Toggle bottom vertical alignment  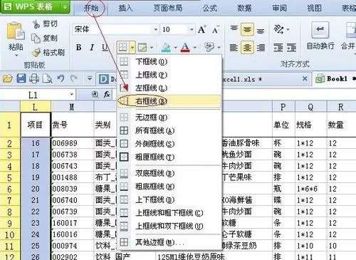click(x=261, y=31)
